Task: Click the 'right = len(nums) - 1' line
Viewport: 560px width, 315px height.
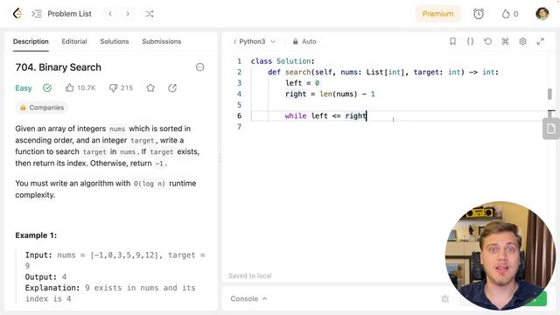Action: click(330, 94)
